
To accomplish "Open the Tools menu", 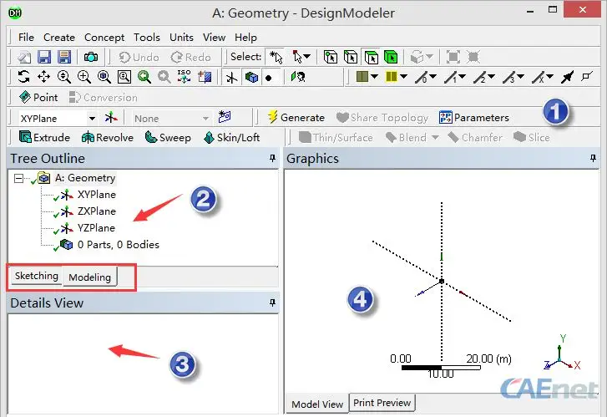I will (147, 38).
